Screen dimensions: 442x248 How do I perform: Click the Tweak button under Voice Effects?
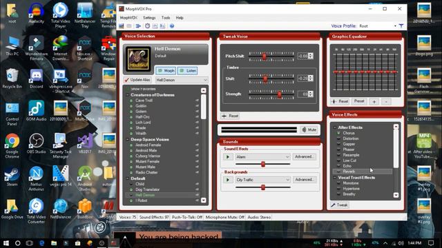(x=340, y=205)
